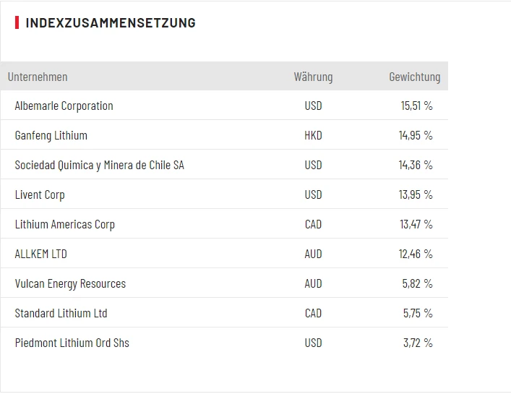
Task: Select the Ganfeng Lithium company name
Action: point(51,136)
